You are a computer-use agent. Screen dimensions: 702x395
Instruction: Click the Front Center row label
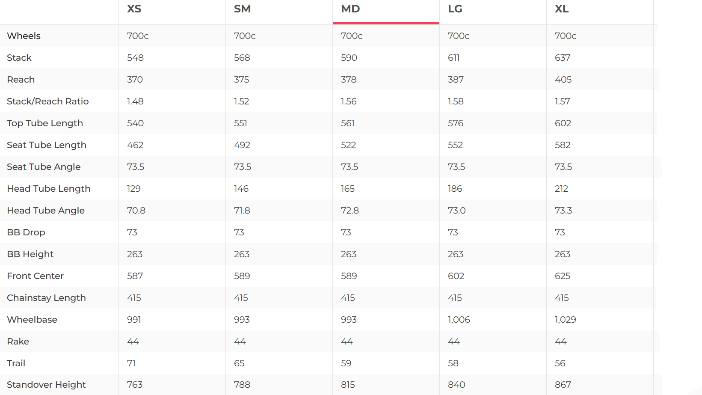point(36,276)
